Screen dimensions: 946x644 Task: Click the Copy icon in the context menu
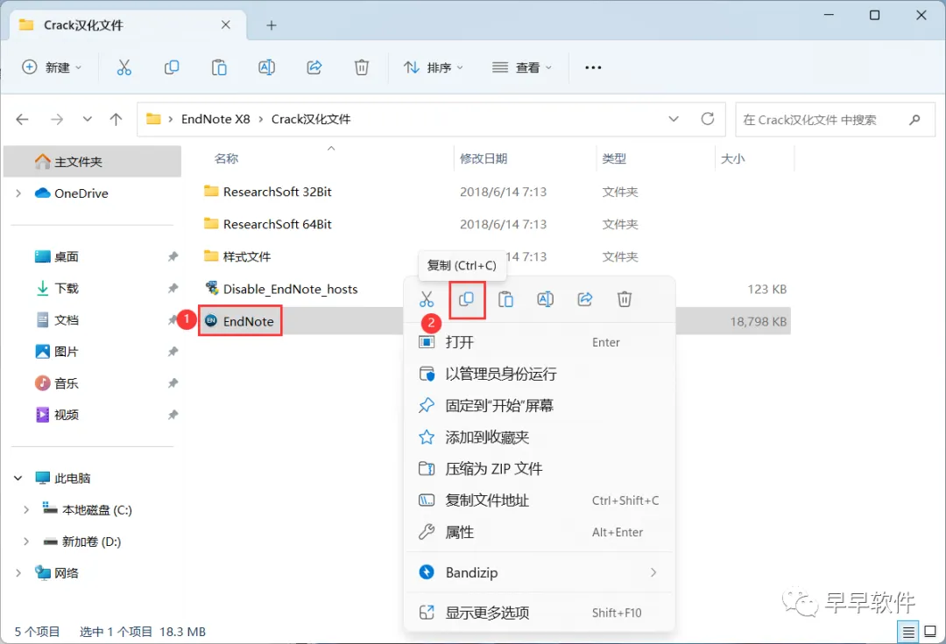[x=466, y=298]
